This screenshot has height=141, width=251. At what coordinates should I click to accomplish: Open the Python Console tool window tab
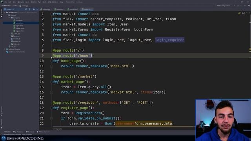(43, 132)
